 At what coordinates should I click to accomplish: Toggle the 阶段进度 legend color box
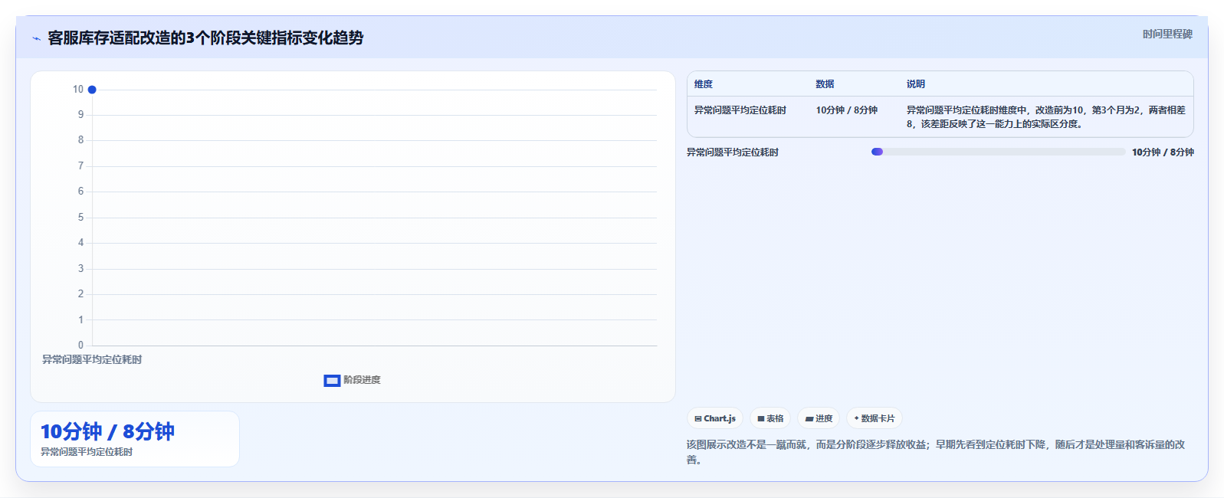[x=332, y=381]
